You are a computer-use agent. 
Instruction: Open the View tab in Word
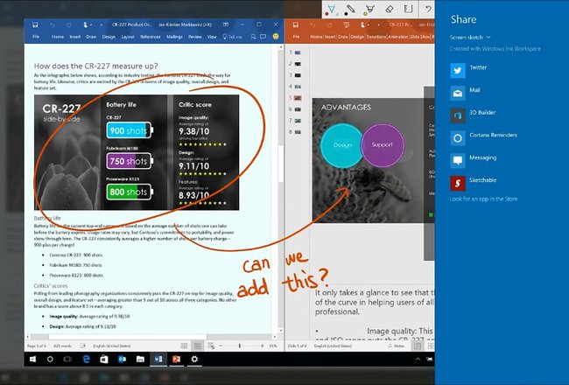click(x=212, y=37)
